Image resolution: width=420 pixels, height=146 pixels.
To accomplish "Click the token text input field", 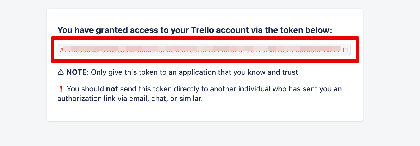I will point(204,50).
